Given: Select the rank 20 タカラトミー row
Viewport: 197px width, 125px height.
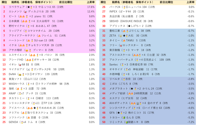Looking at the screenshot, I should tap(48, 98).
